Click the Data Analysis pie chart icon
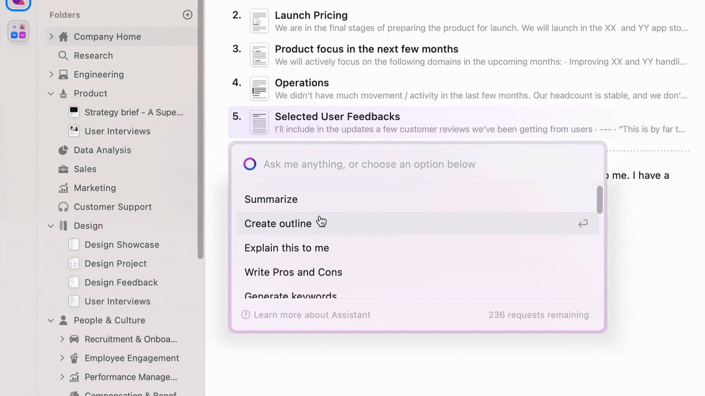 [x=63, y=150]
